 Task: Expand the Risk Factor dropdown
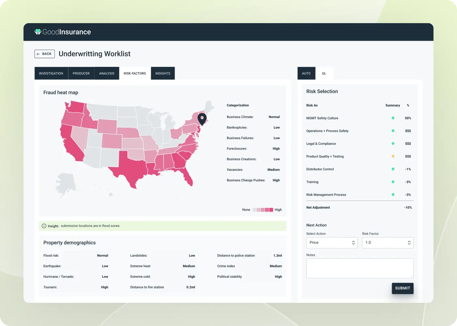point(387,243)
